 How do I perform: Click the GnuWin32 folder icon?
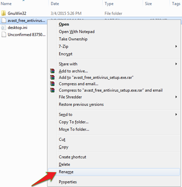click(4, 13)
